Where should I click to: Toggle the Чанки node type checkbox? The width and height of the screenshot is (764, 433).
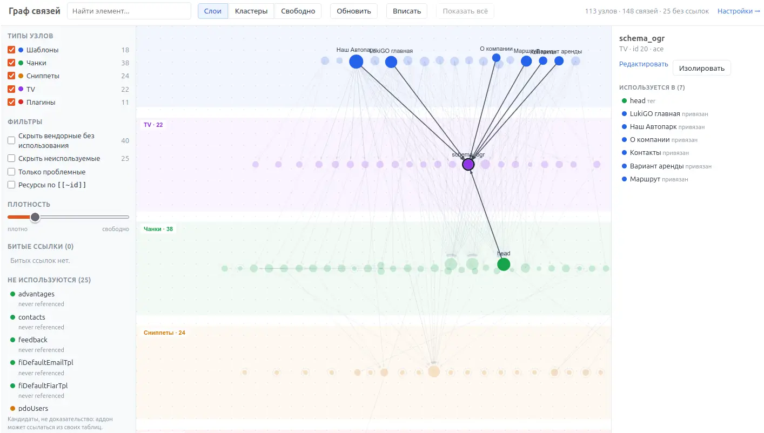point(11,63)
